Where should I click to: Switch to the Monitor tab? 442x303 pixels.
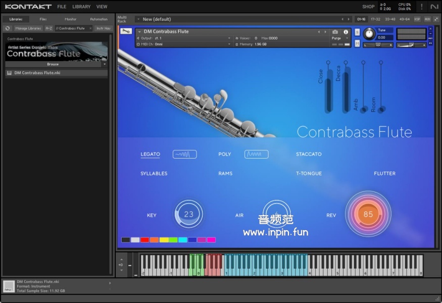click(x=71, y=19)
